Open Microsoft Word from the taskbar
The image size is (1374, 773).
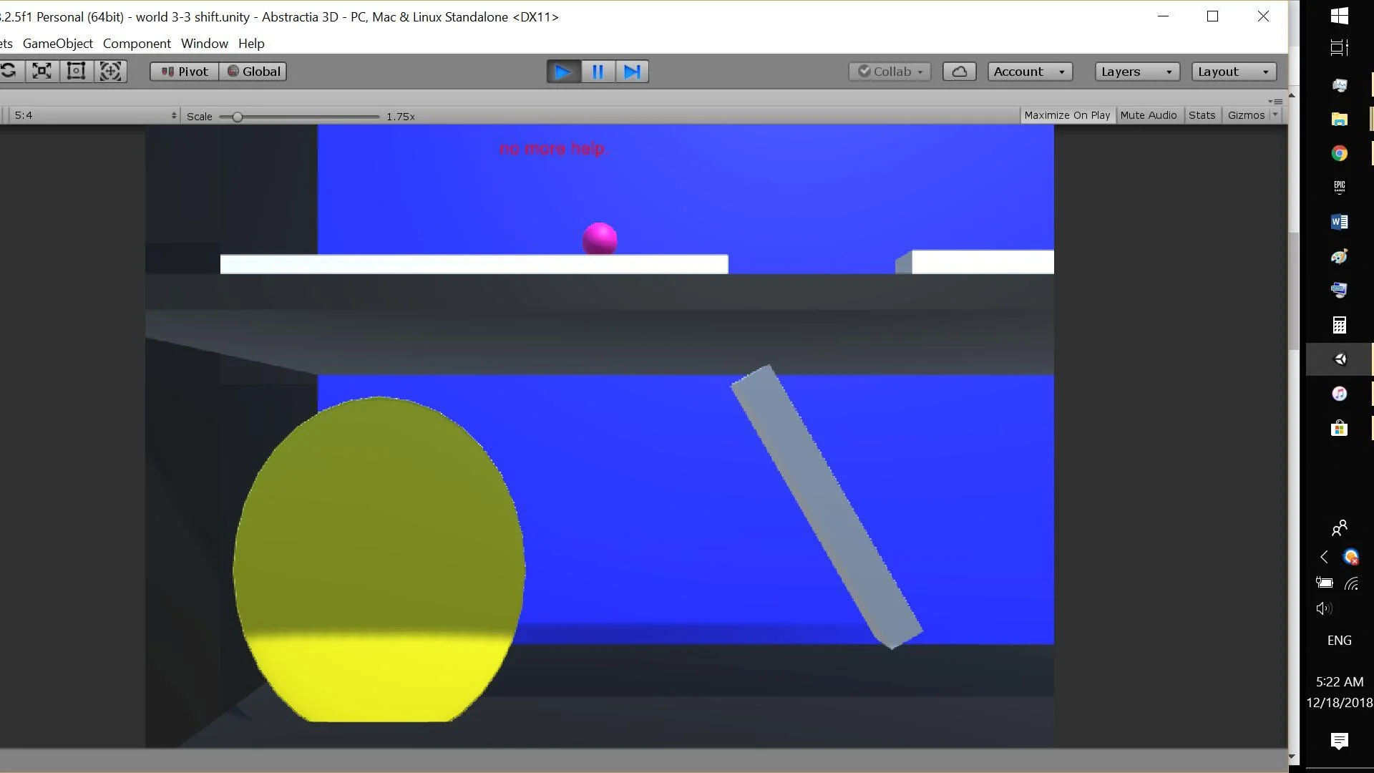click(x=1339, y=222)
